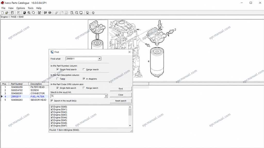
Task: Open the Find what dropdown arrow
Action: (99, 59)
